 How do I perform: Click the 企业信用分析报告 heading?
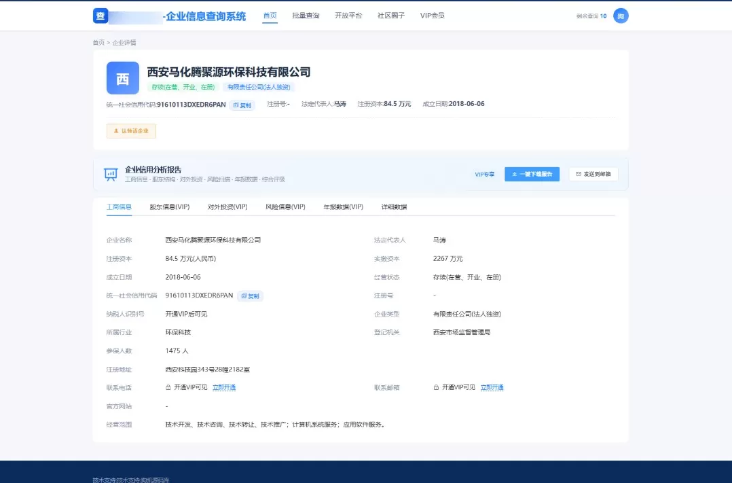(x=153, y=170)
